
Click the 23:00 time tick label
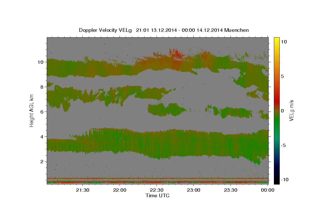(194, 190)
